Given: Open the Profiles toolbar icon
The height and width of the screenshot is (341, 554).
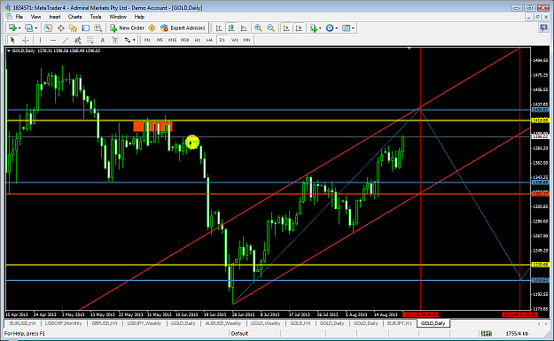Looking at the screenshot, I should (28, 27).
